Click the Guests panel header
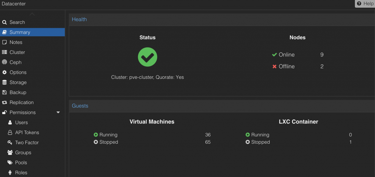 click(x=222, y=106)
